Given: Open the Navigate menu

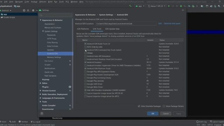Looking at the screenshot, I should (19, 2).
